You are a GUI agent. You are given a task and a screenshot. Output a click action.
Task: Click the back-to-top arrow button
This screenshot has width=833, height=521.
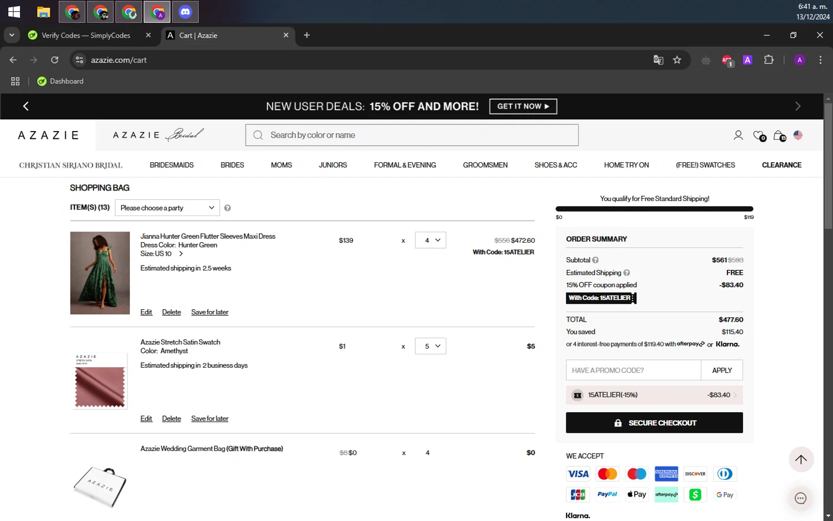[801, 459]
